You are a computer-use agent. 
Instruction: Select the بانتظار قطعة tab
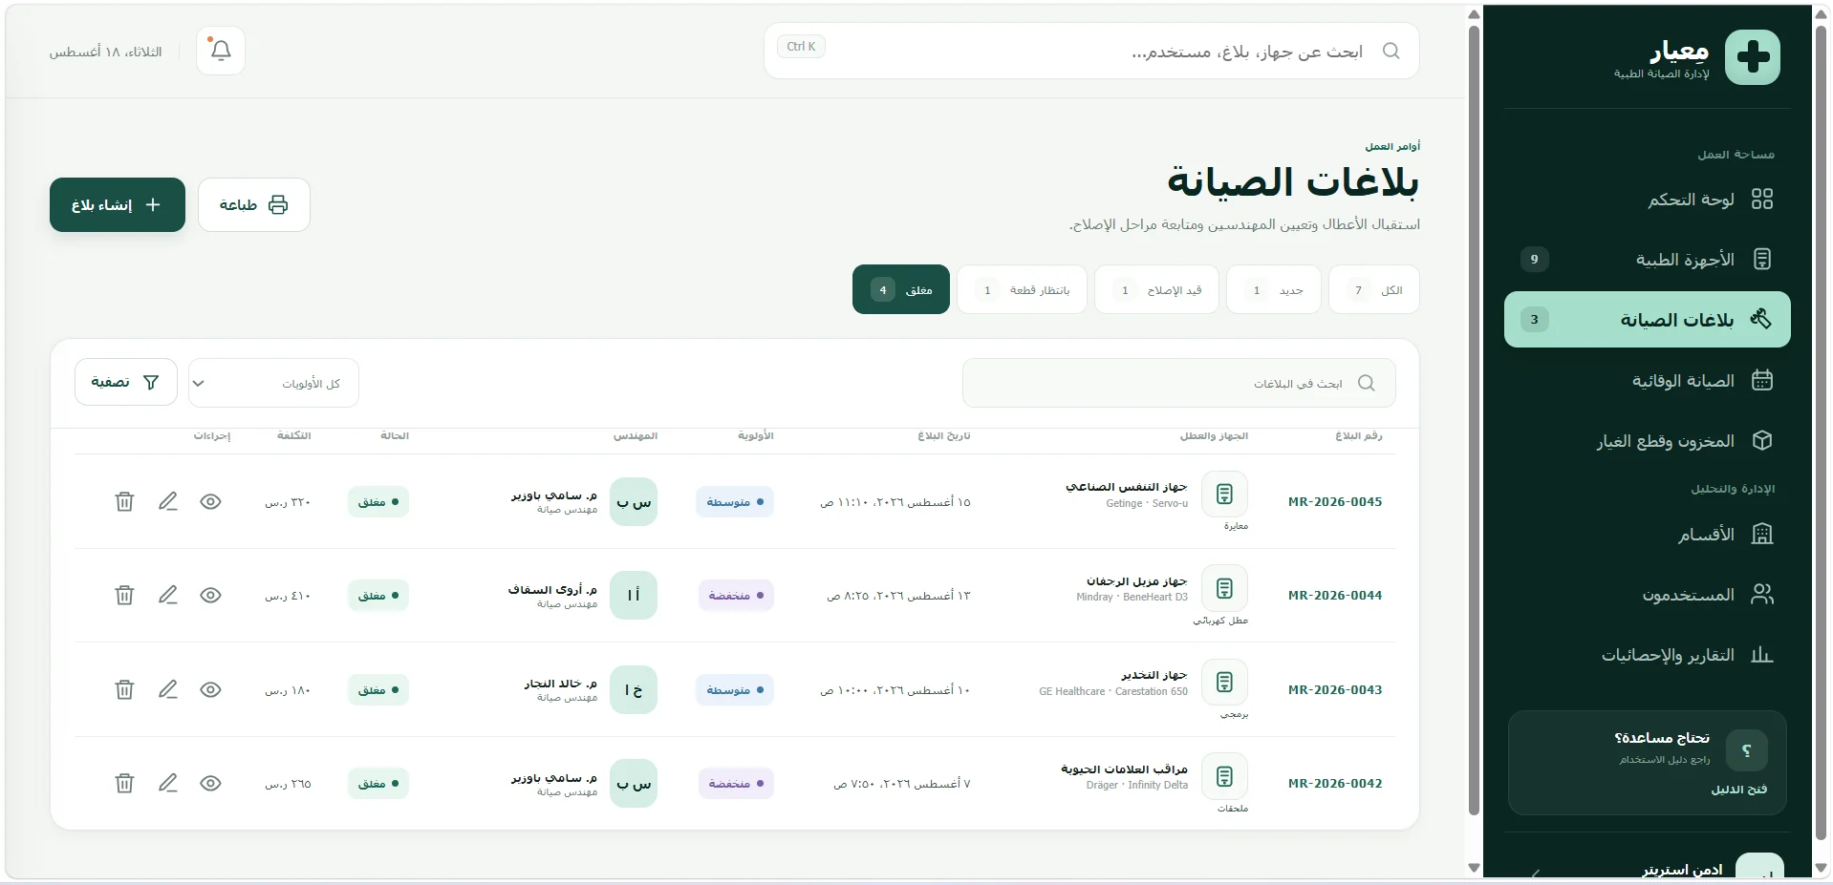point(1023,289)
